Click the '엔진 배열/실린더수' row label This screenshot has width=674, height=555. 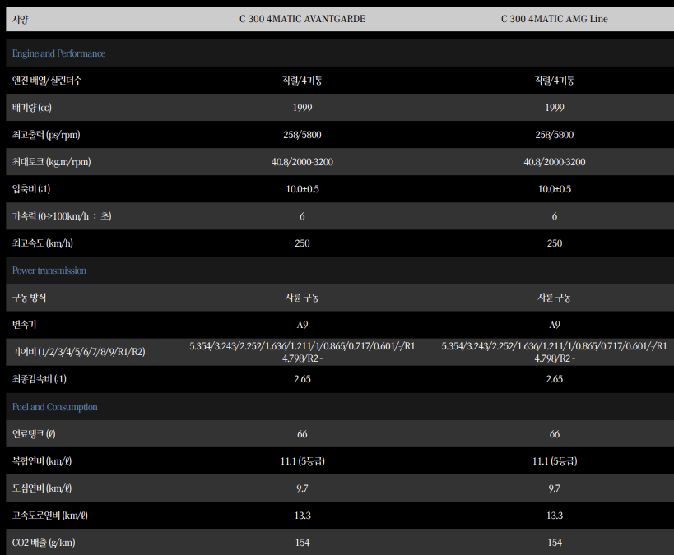click(47, 81)
